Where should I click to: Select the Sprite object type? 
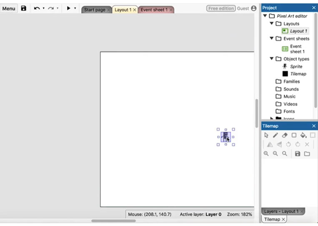296,66
